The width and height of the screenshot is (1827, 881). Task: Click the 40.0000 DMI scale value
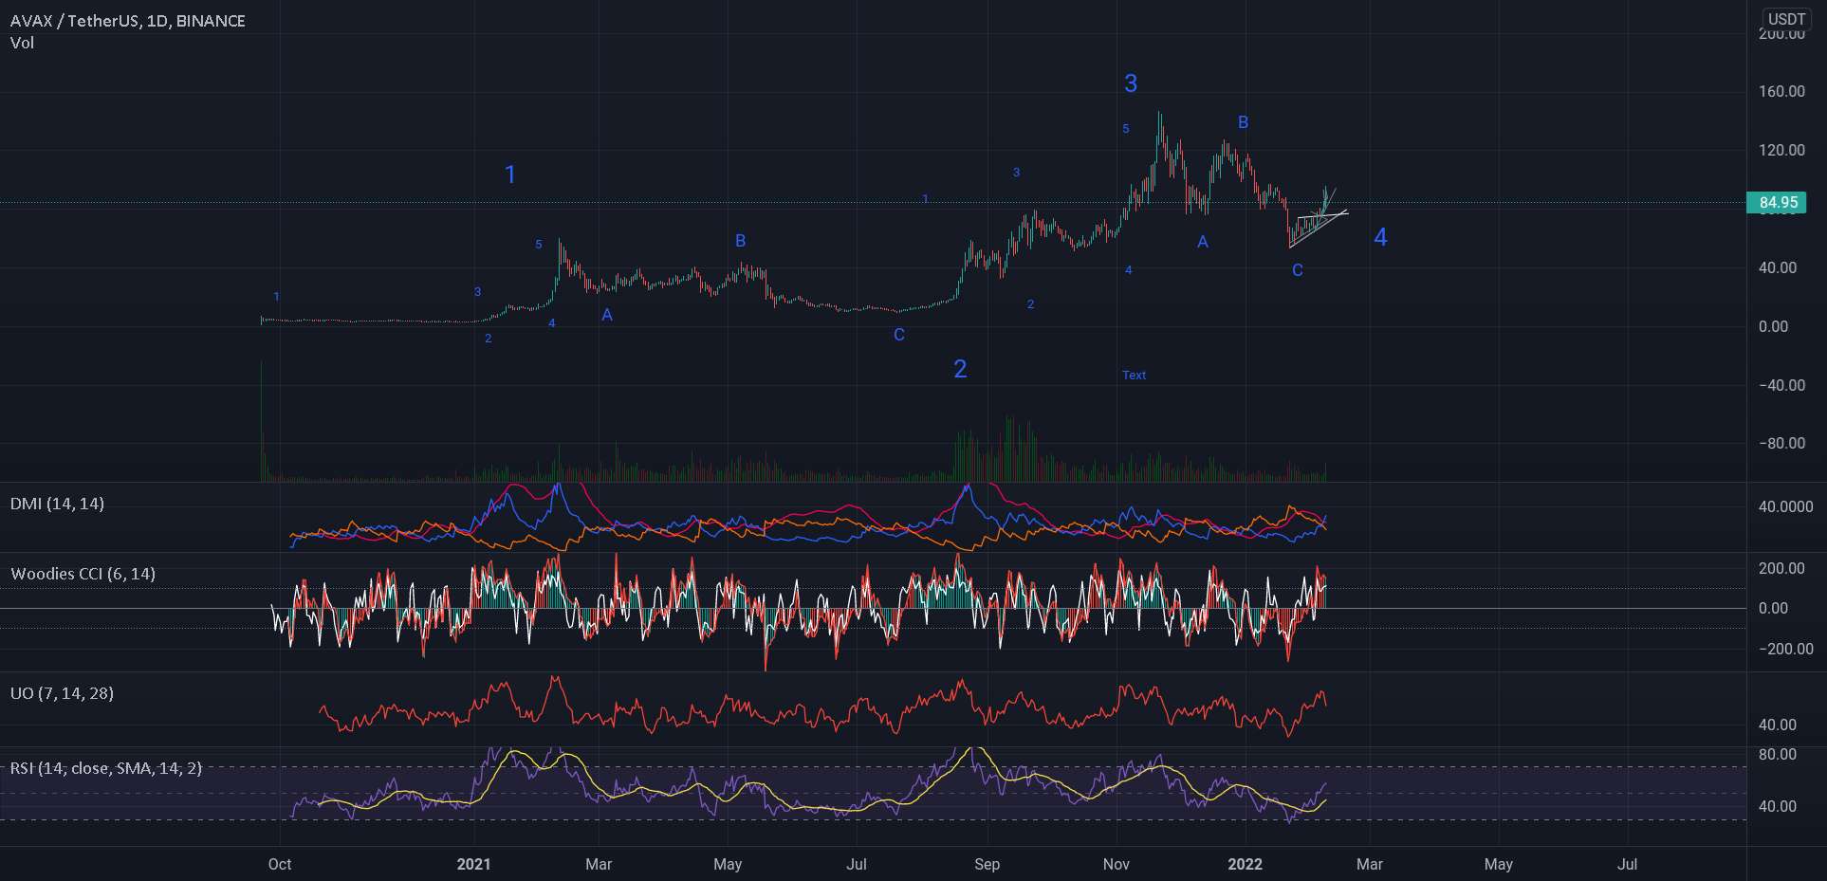pyautogui.click(x=1785, y=506)
